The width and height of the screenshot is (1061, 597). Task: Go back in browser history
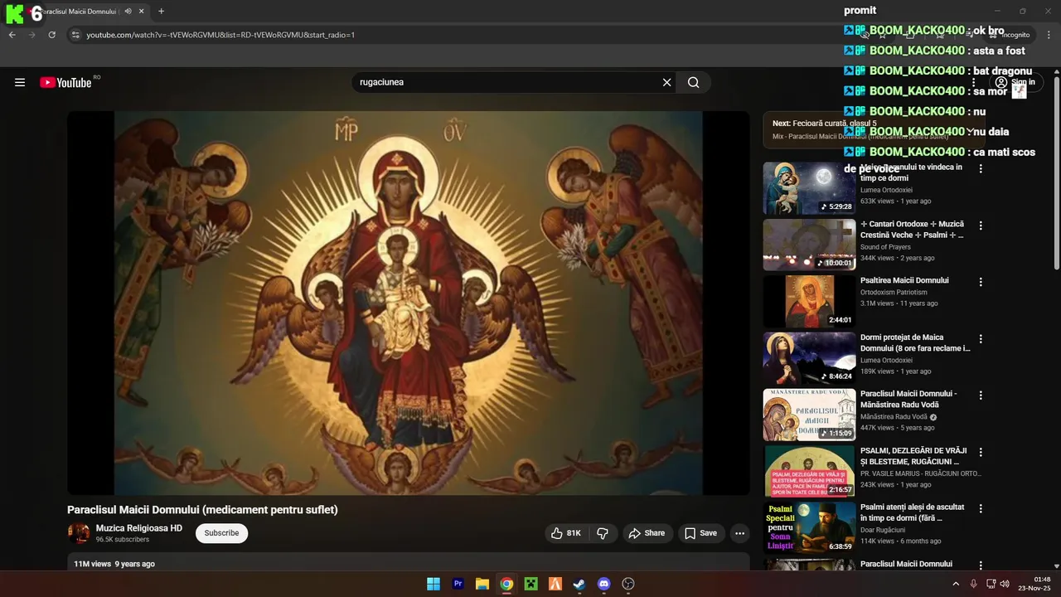pyautogui.click(x=12, y=35)
